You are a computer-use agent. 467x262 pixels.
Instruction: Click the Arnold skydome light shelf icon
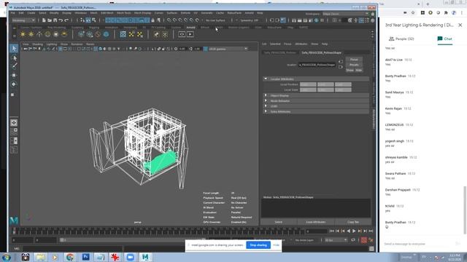pos(47,34)
